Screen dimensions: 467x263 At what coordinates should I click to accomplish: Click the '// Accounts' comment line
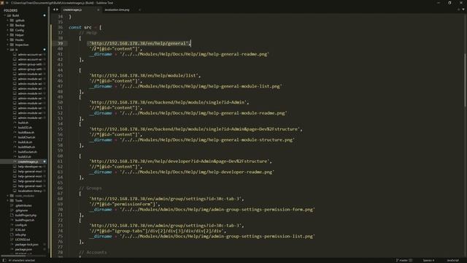93,252
